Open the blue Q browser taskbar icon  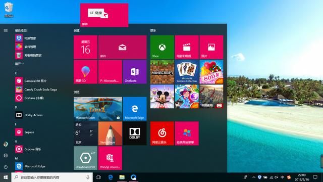tap(133, 177)
